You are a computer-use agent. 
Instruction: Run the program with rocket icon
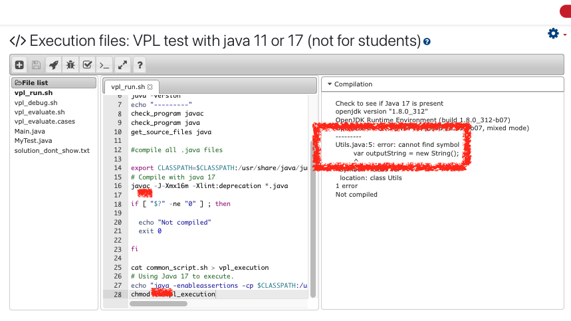[54, 65]
